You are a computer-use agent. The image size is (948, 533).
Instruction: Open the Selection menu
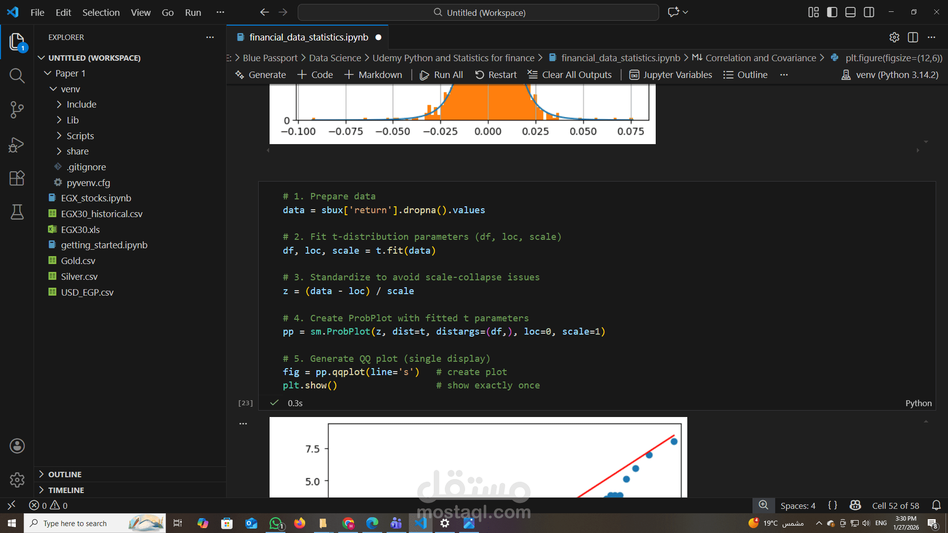[x=101, y=12]
